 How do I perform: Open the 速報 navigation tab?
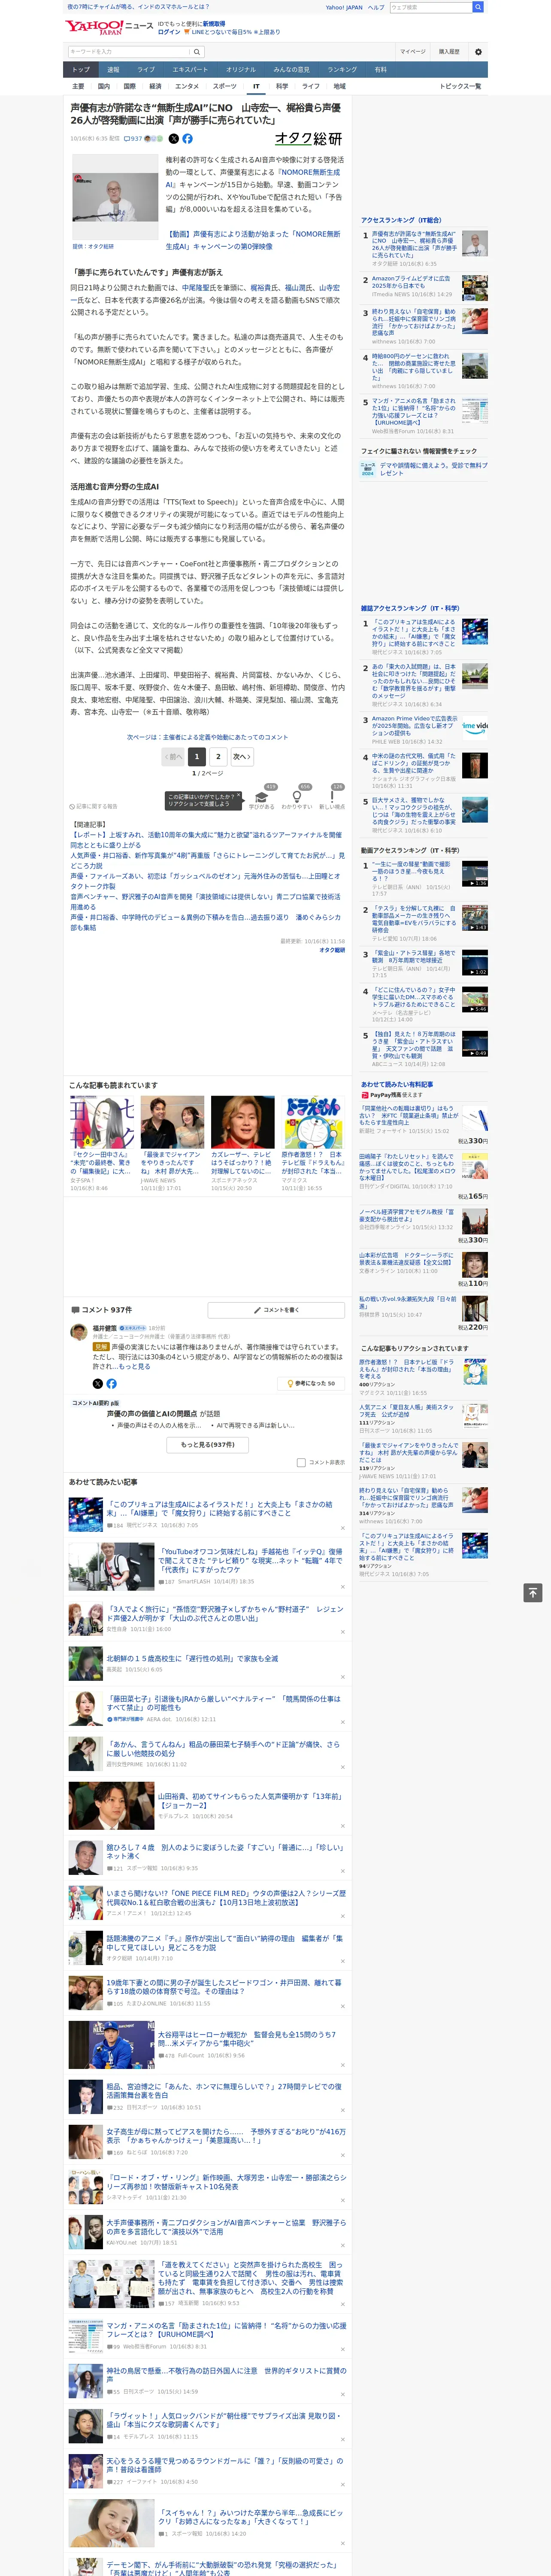[113, 69]
